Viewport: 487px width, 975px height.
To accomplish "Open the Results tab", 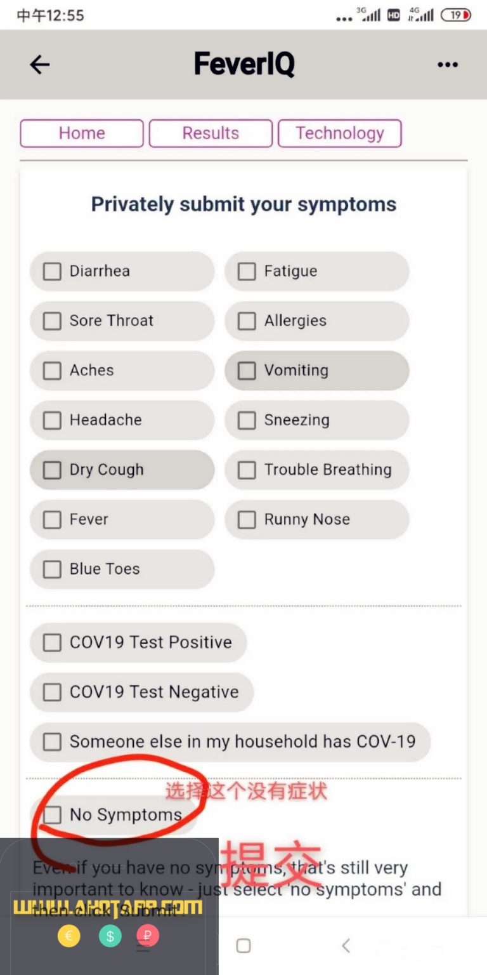I will (211, 133).
